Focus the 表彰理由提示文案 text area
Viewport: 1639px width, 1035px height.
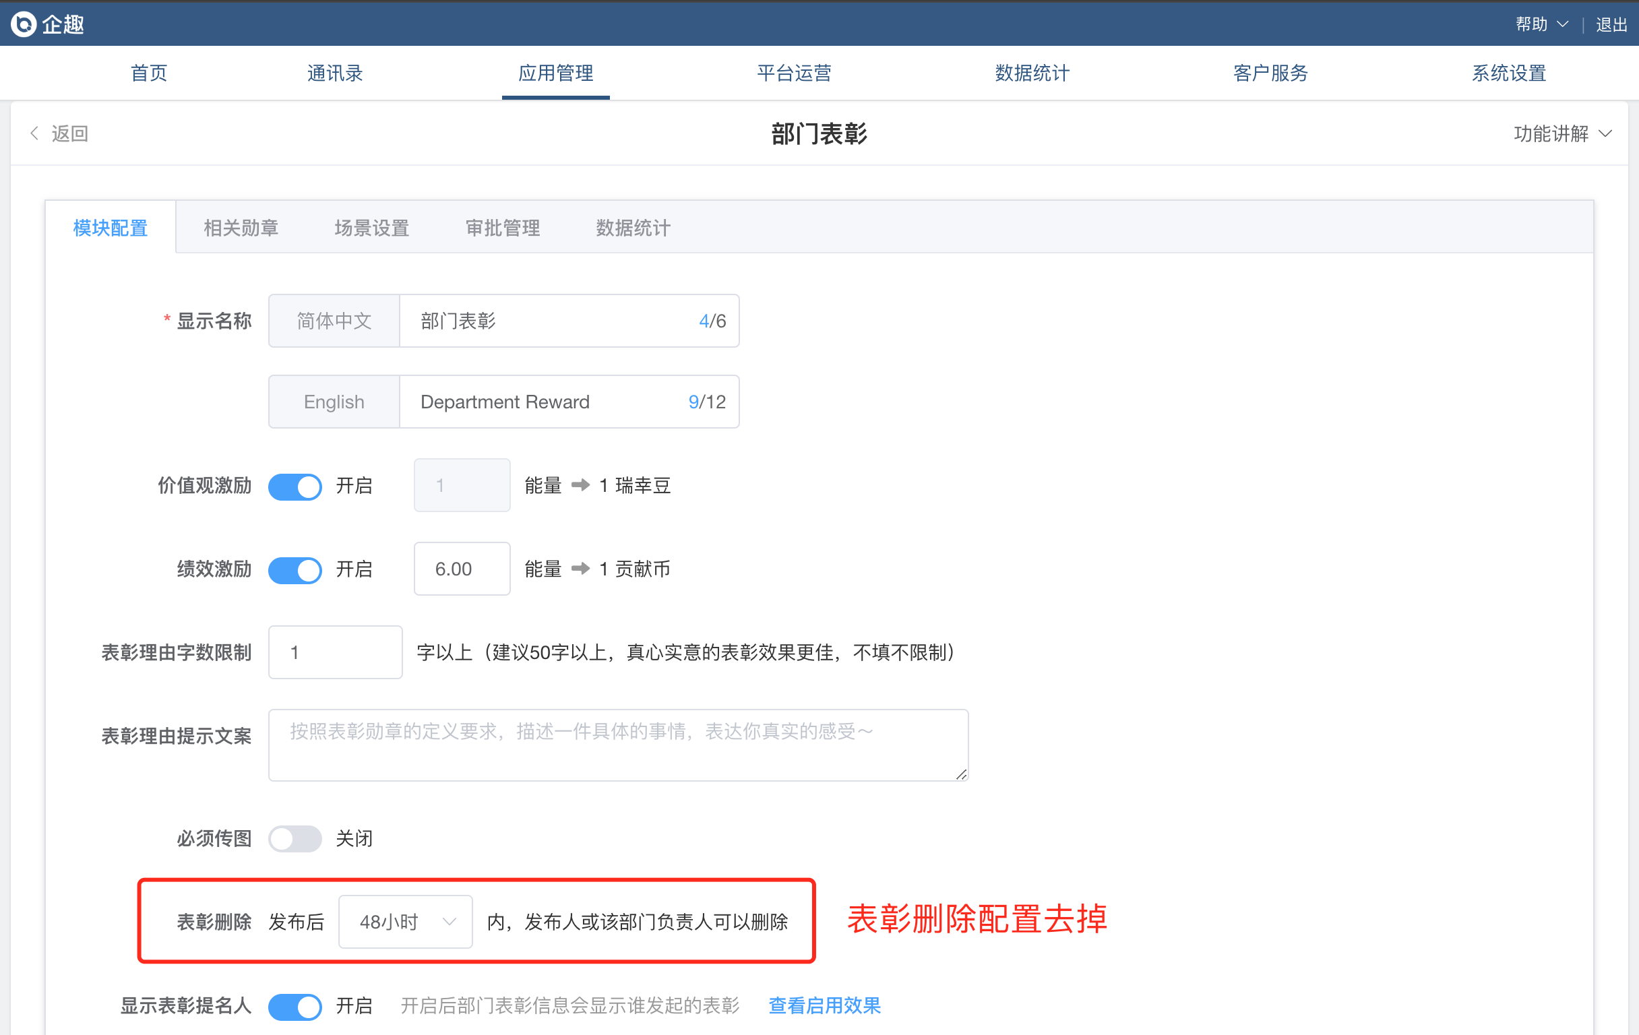click(x=617, y=745)
